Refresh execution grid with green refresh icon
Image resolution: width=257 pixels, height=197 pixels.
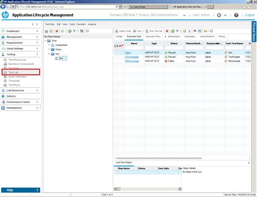coord(172,31)
